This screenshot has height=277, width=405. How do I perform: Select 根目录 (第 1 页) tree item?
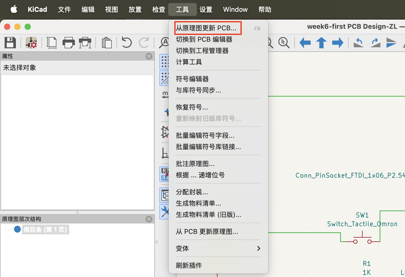click(45, 230)
